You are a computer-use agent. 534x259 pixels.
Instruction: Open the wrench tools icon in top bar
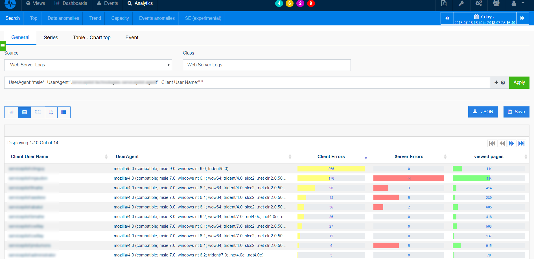pyautogui.click(x=461, y=3)
